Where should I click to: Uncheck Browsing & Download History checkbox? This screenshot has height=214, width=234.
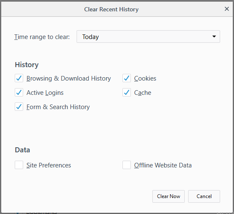click(19, 78)
